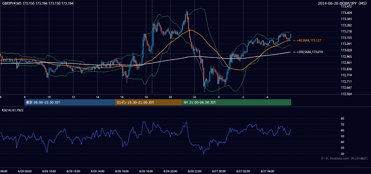Click the RSI(14) 61.7922 indicator label
371x174 pixels.
coord(13,110)
